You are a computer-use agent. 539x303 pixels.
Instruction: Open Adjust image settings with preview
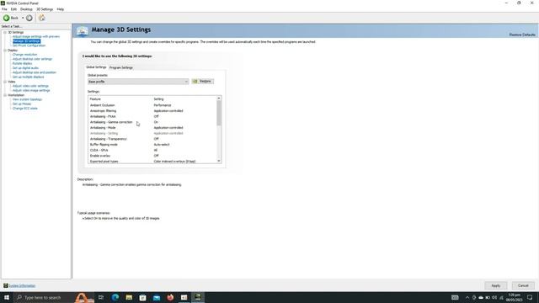click(x=36, y=36)
